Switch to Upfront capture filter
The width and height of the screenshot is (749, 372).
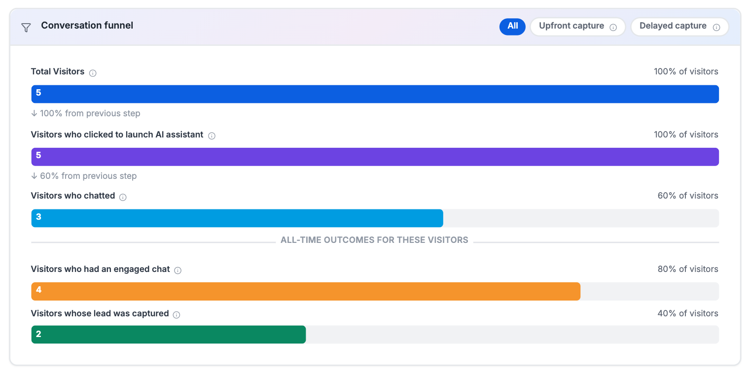[x=577, y=27]
